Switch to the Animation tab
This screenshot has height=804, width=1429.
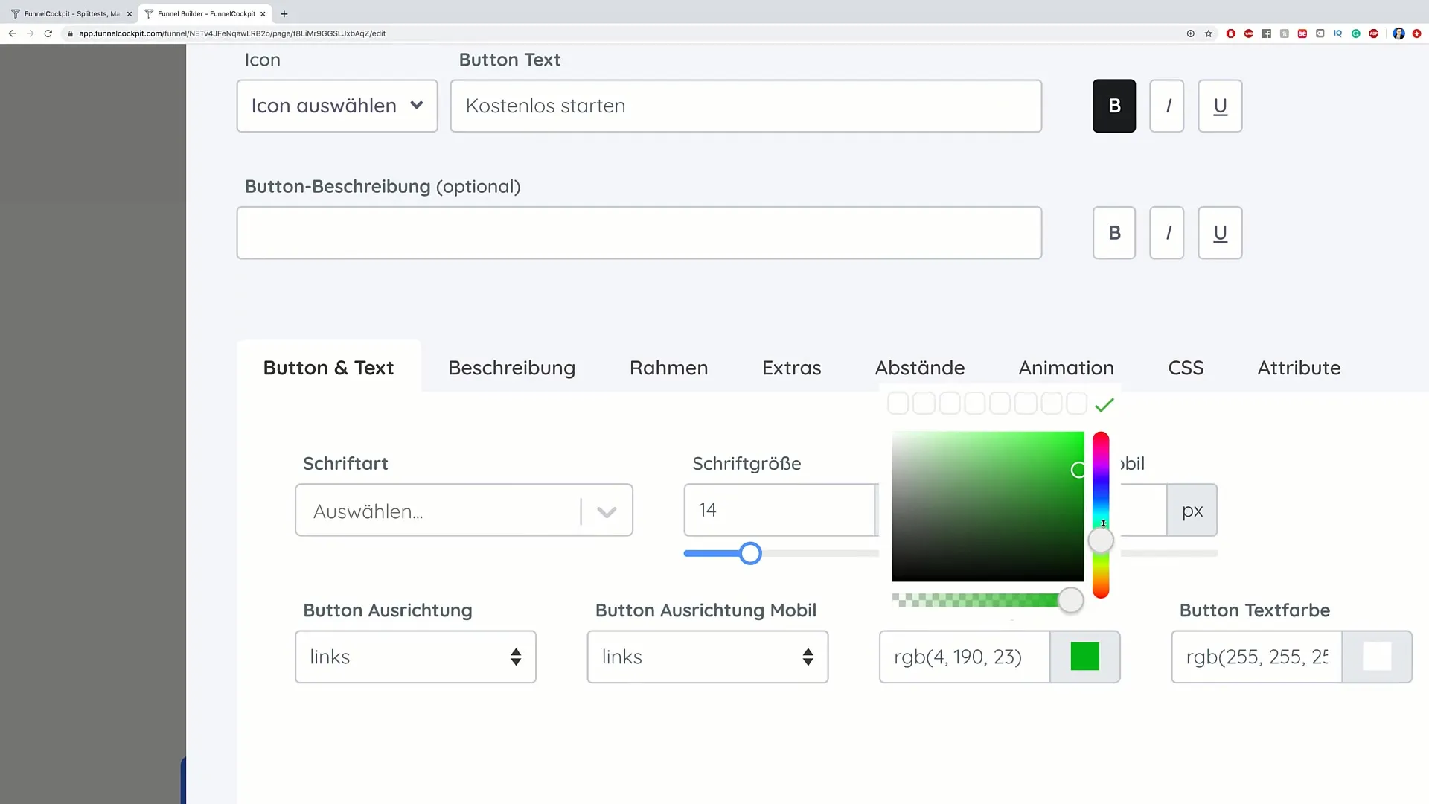tap(1066, 367)
